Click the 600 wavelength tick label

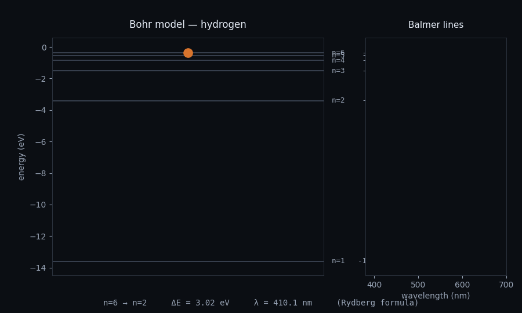click(462, 285)
